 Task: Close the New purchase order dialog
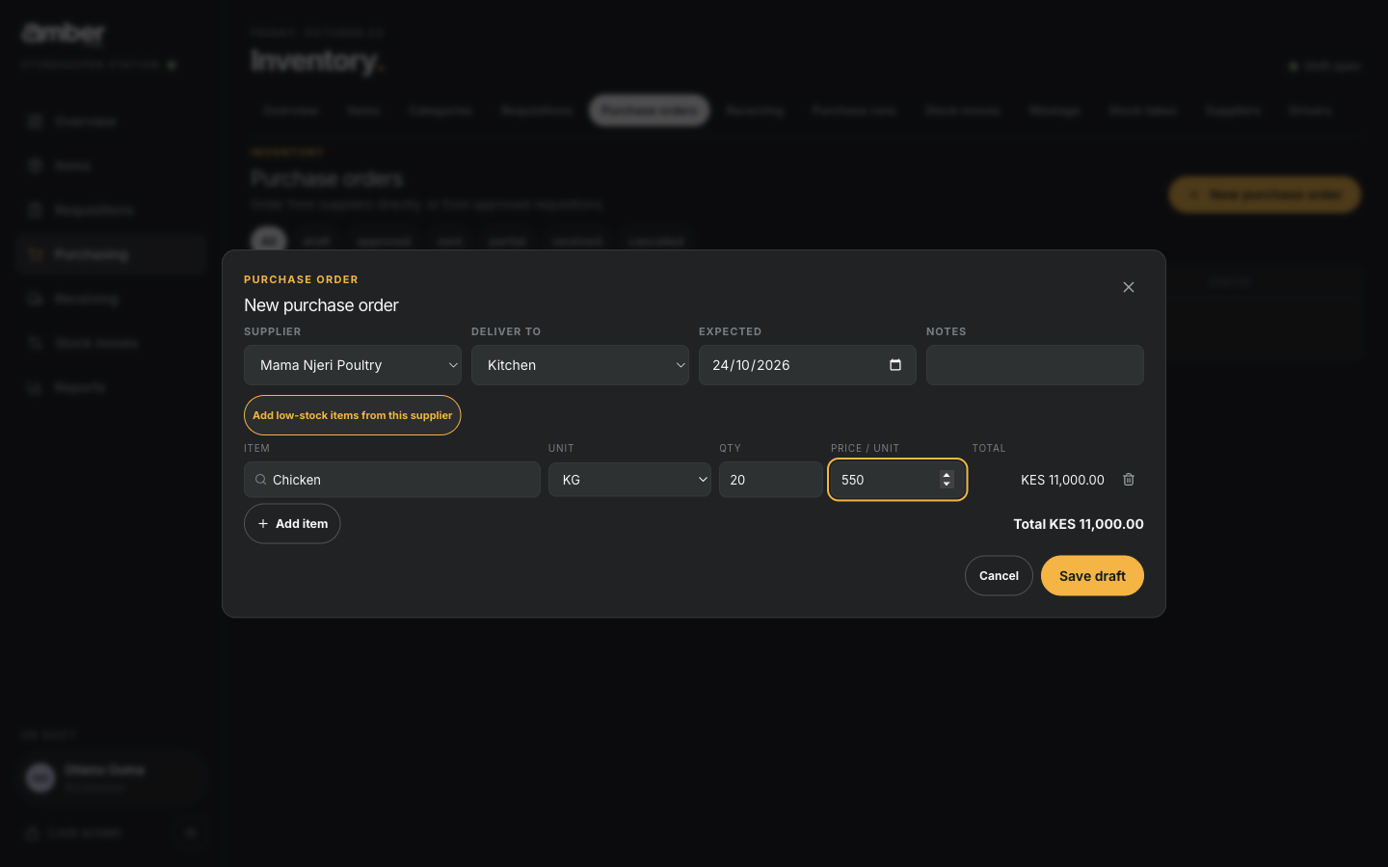(1129, 287)
